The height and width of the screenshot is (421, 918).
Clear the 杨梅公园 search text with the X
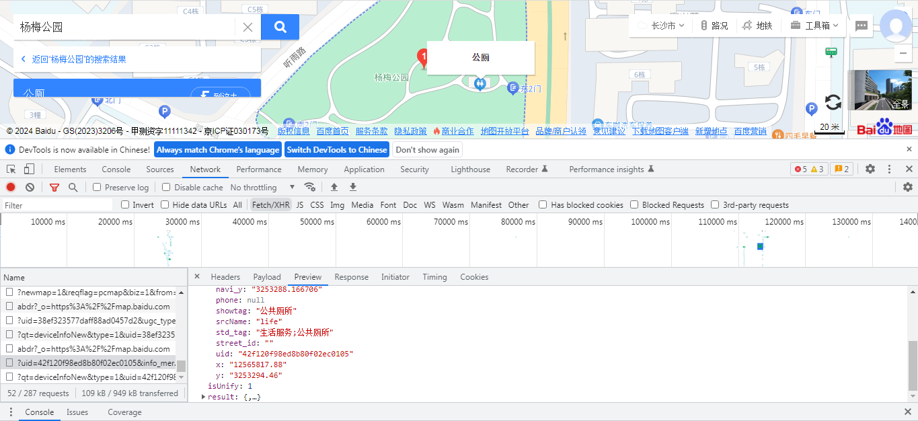tap(247, 27)
